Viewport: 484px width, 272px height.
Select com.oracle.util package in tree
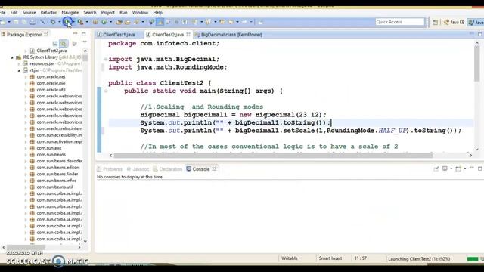[x=51, y=90]
